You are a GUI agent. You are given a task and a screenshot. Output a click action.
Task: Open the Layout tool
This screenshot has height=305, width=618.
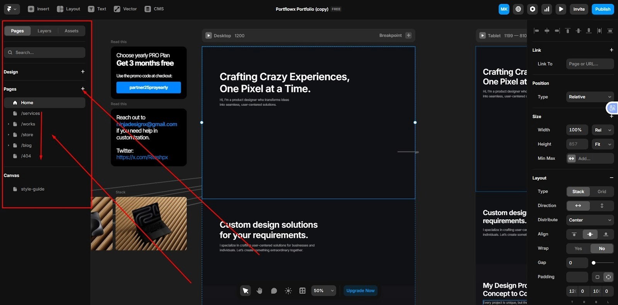tap(68, 9)
